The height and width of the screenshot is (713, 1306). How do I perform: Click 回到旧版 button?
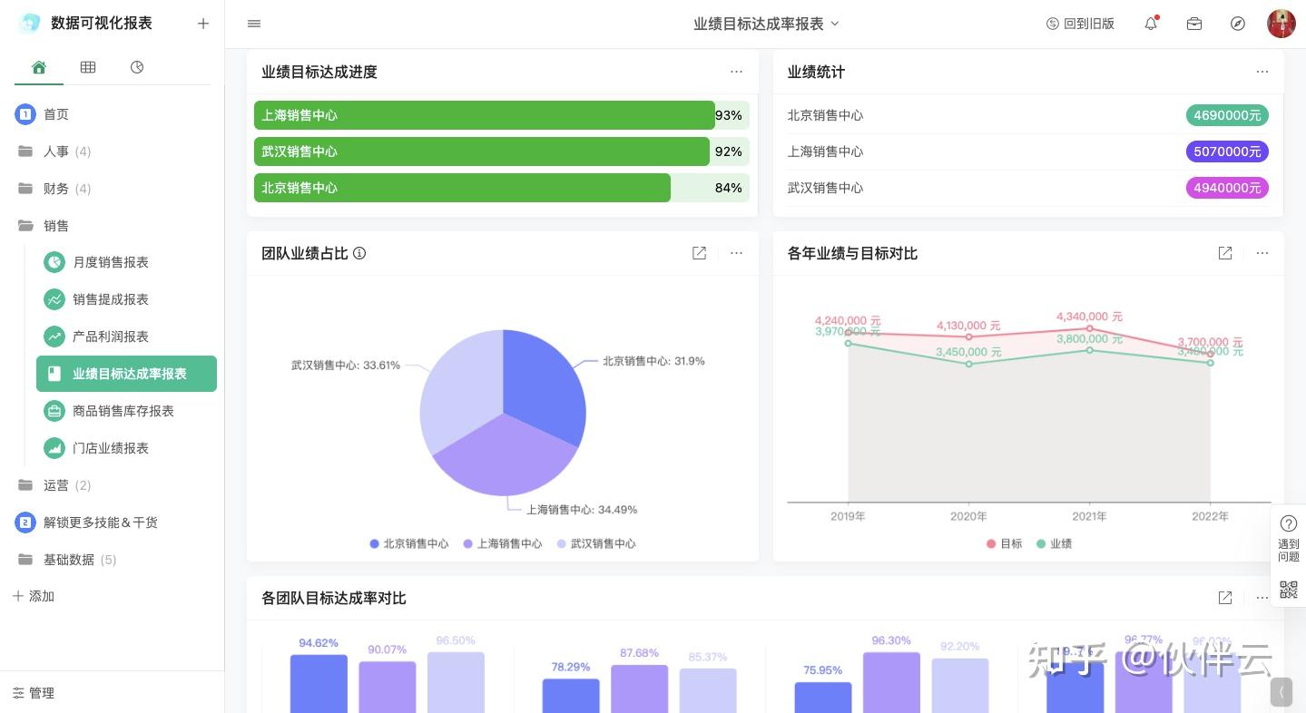(x=1080, y=24)
